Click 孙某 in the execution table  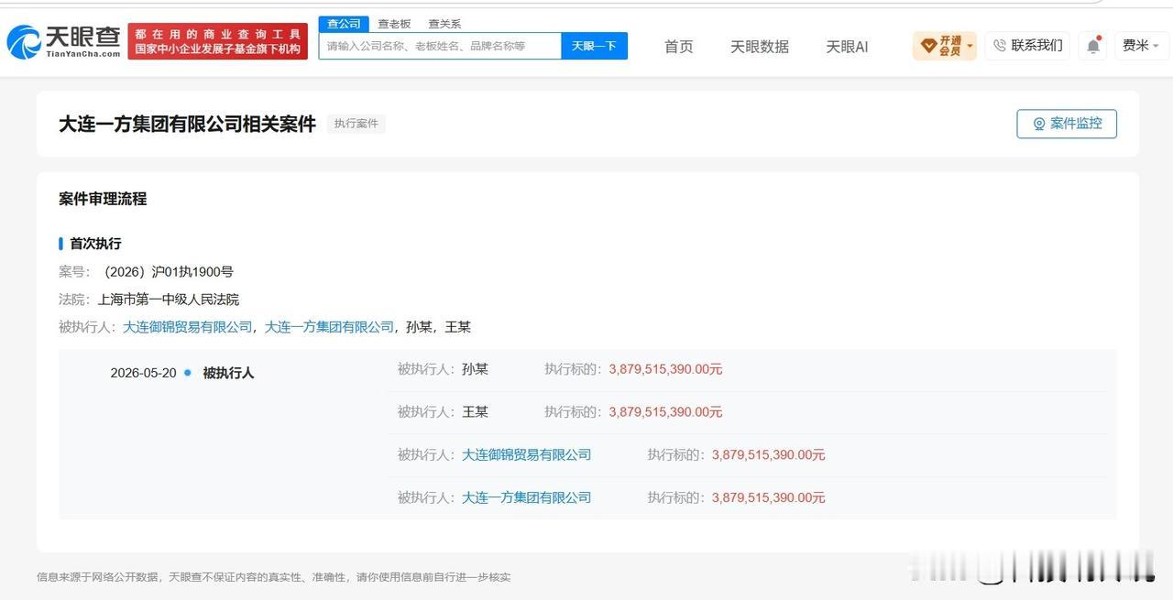(476, 369)
